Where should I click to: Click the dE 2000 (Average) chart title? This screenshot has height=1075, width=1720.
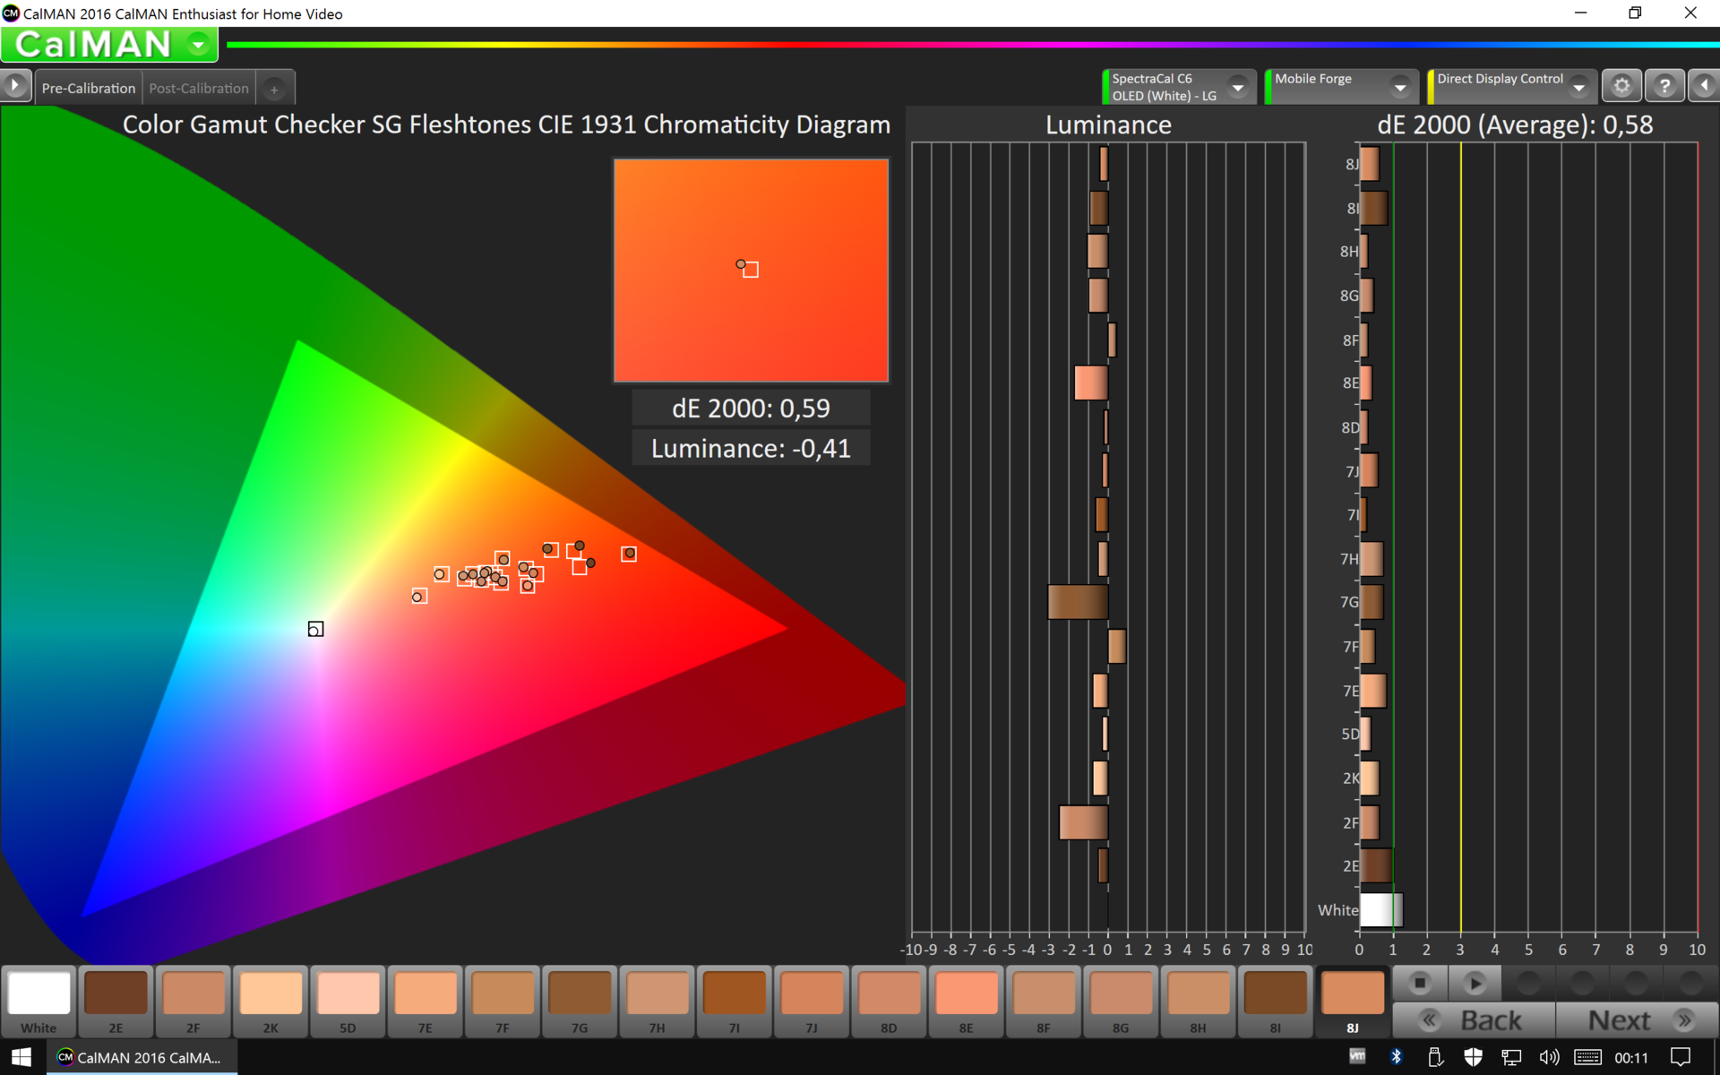click(x=1515, y=125)
